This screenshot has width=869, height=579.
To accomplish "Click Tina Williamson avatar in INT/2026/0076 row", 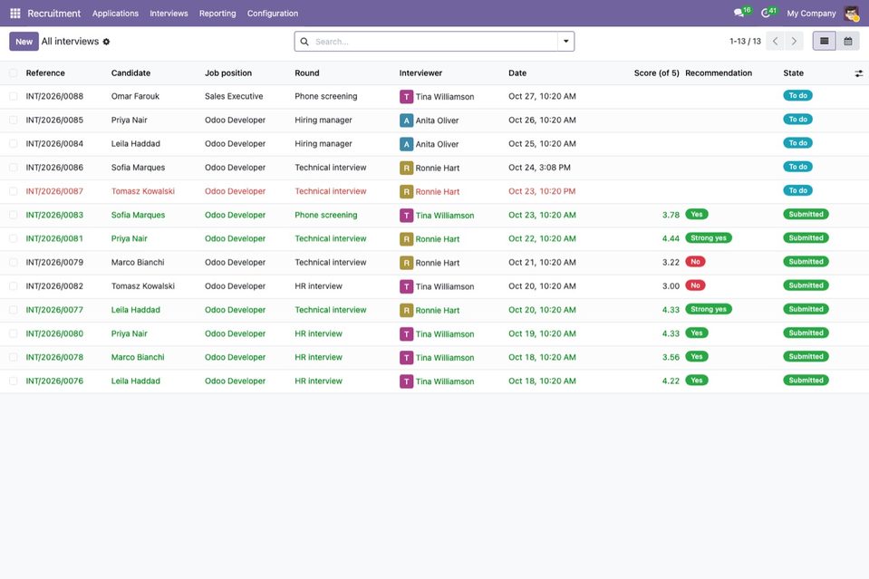I will (406, 381).
